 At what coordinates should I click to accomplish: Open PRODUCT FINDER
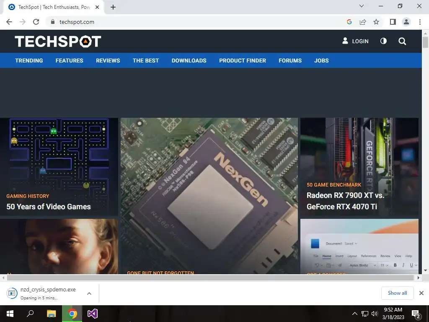coord(243,60)
